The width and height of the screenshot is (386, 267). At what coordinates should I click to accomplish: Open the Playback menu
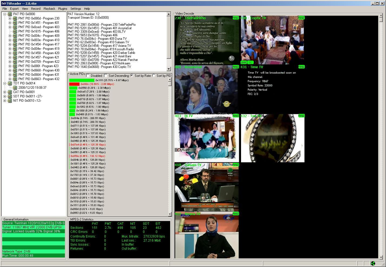[x=49, y=9]
